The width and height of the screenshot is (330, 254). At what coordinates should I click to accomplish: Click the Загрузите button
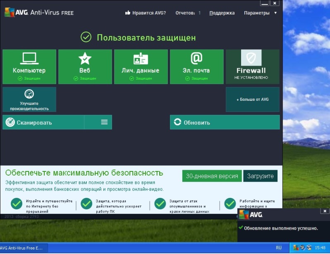pyautogui.click(x=261, y=176)
